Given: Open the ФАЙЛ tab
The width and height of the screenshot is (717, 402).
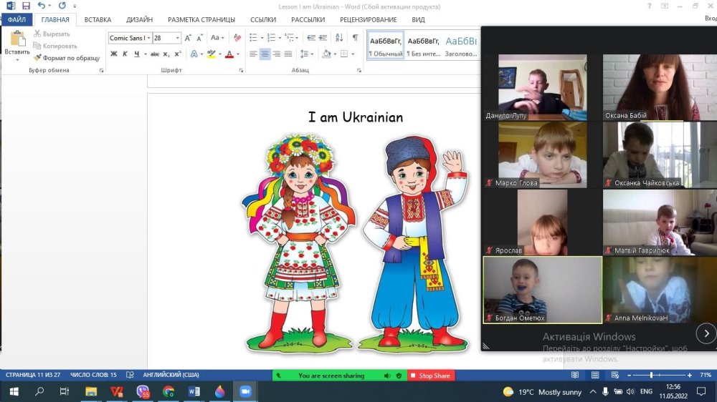Looking at the screenshot, I should 17,19.
